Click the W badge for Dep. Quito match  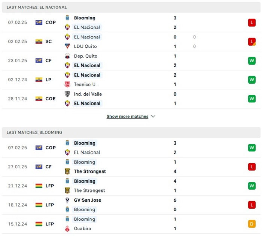pyautogui.click(x=252, y=61)
